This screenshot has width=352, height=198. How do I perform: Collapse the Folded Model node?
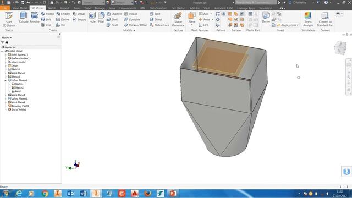pyautogui.click(x=2, y=51)
